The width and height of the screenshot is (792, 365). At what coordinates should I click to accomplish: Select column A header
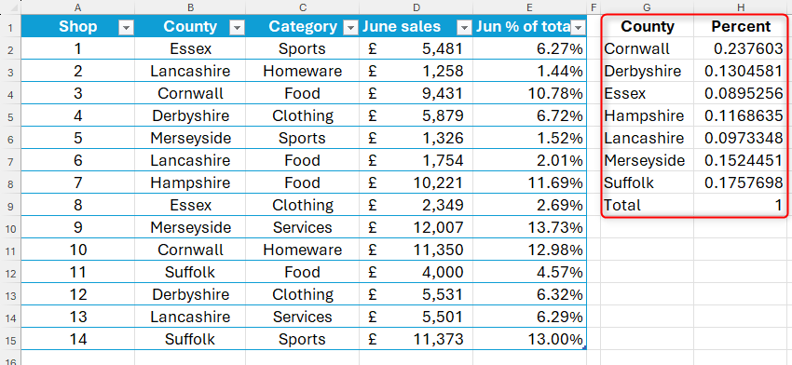click(77, 7)
